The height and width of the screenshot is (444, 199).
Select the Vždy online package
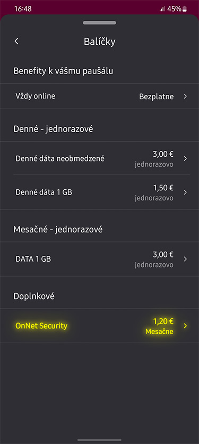click(100, 96)
